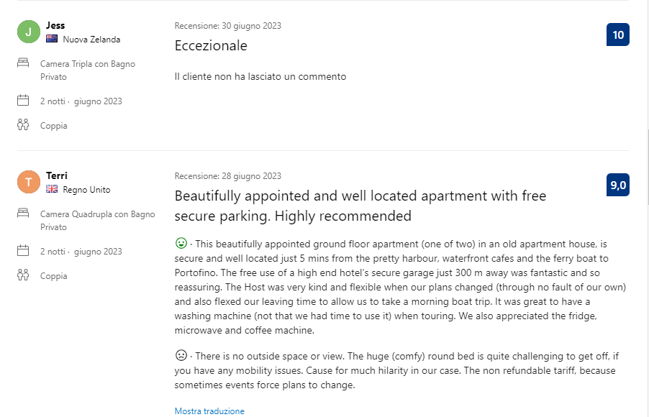
Task: Click the 10 score badge
Action: [618, 35]
